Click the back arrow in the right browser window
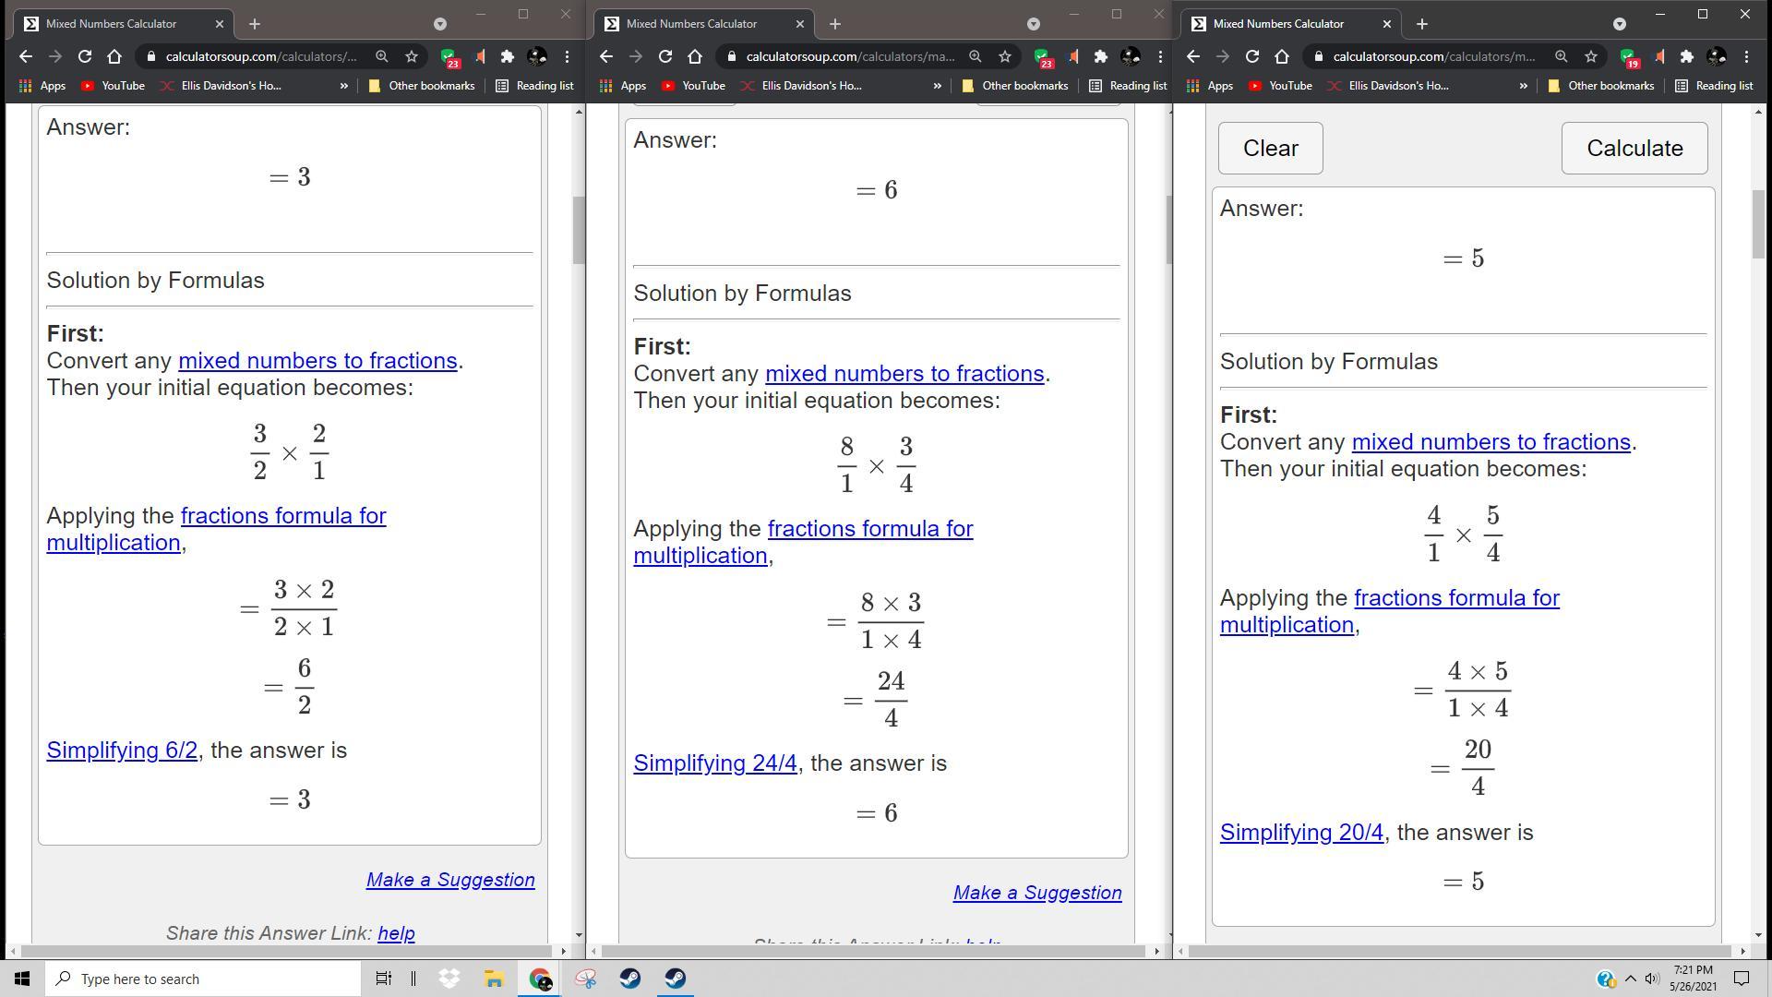 (x=1192, y=56)
